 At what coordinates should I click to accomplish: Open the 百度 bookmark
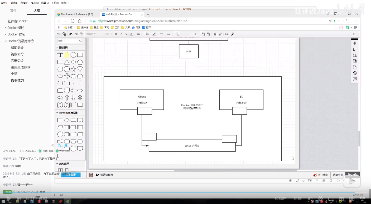pyautogui.click(x=136, y=27)
